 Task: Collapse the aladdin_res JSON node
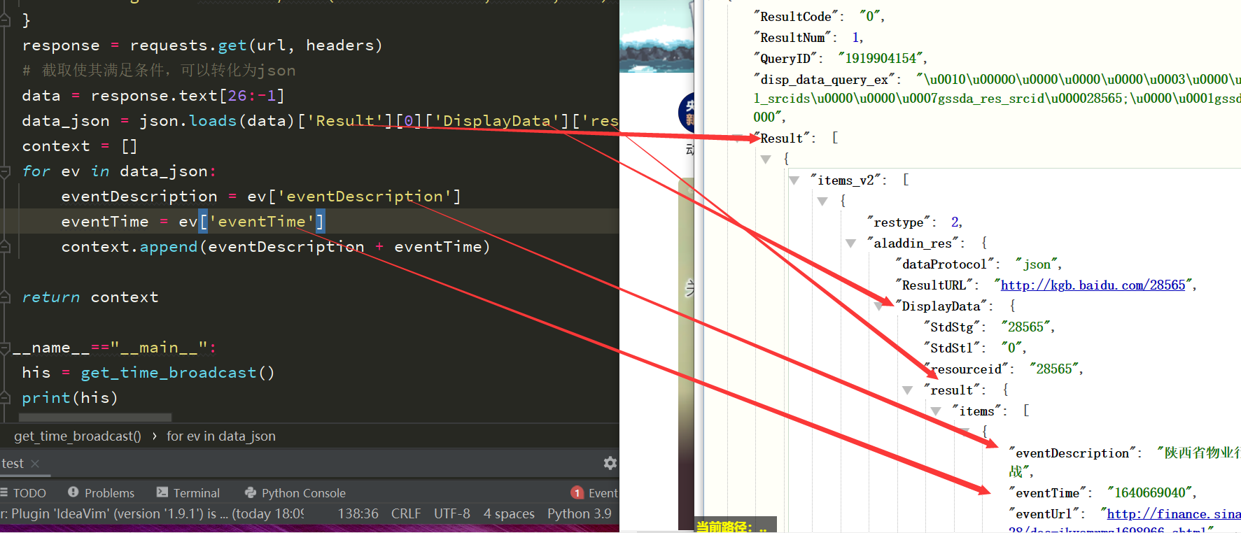[x=851, y=243]
